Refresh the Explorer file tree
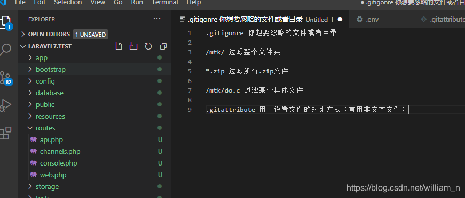This screenshot has height=198, width=465. [148, 46]
